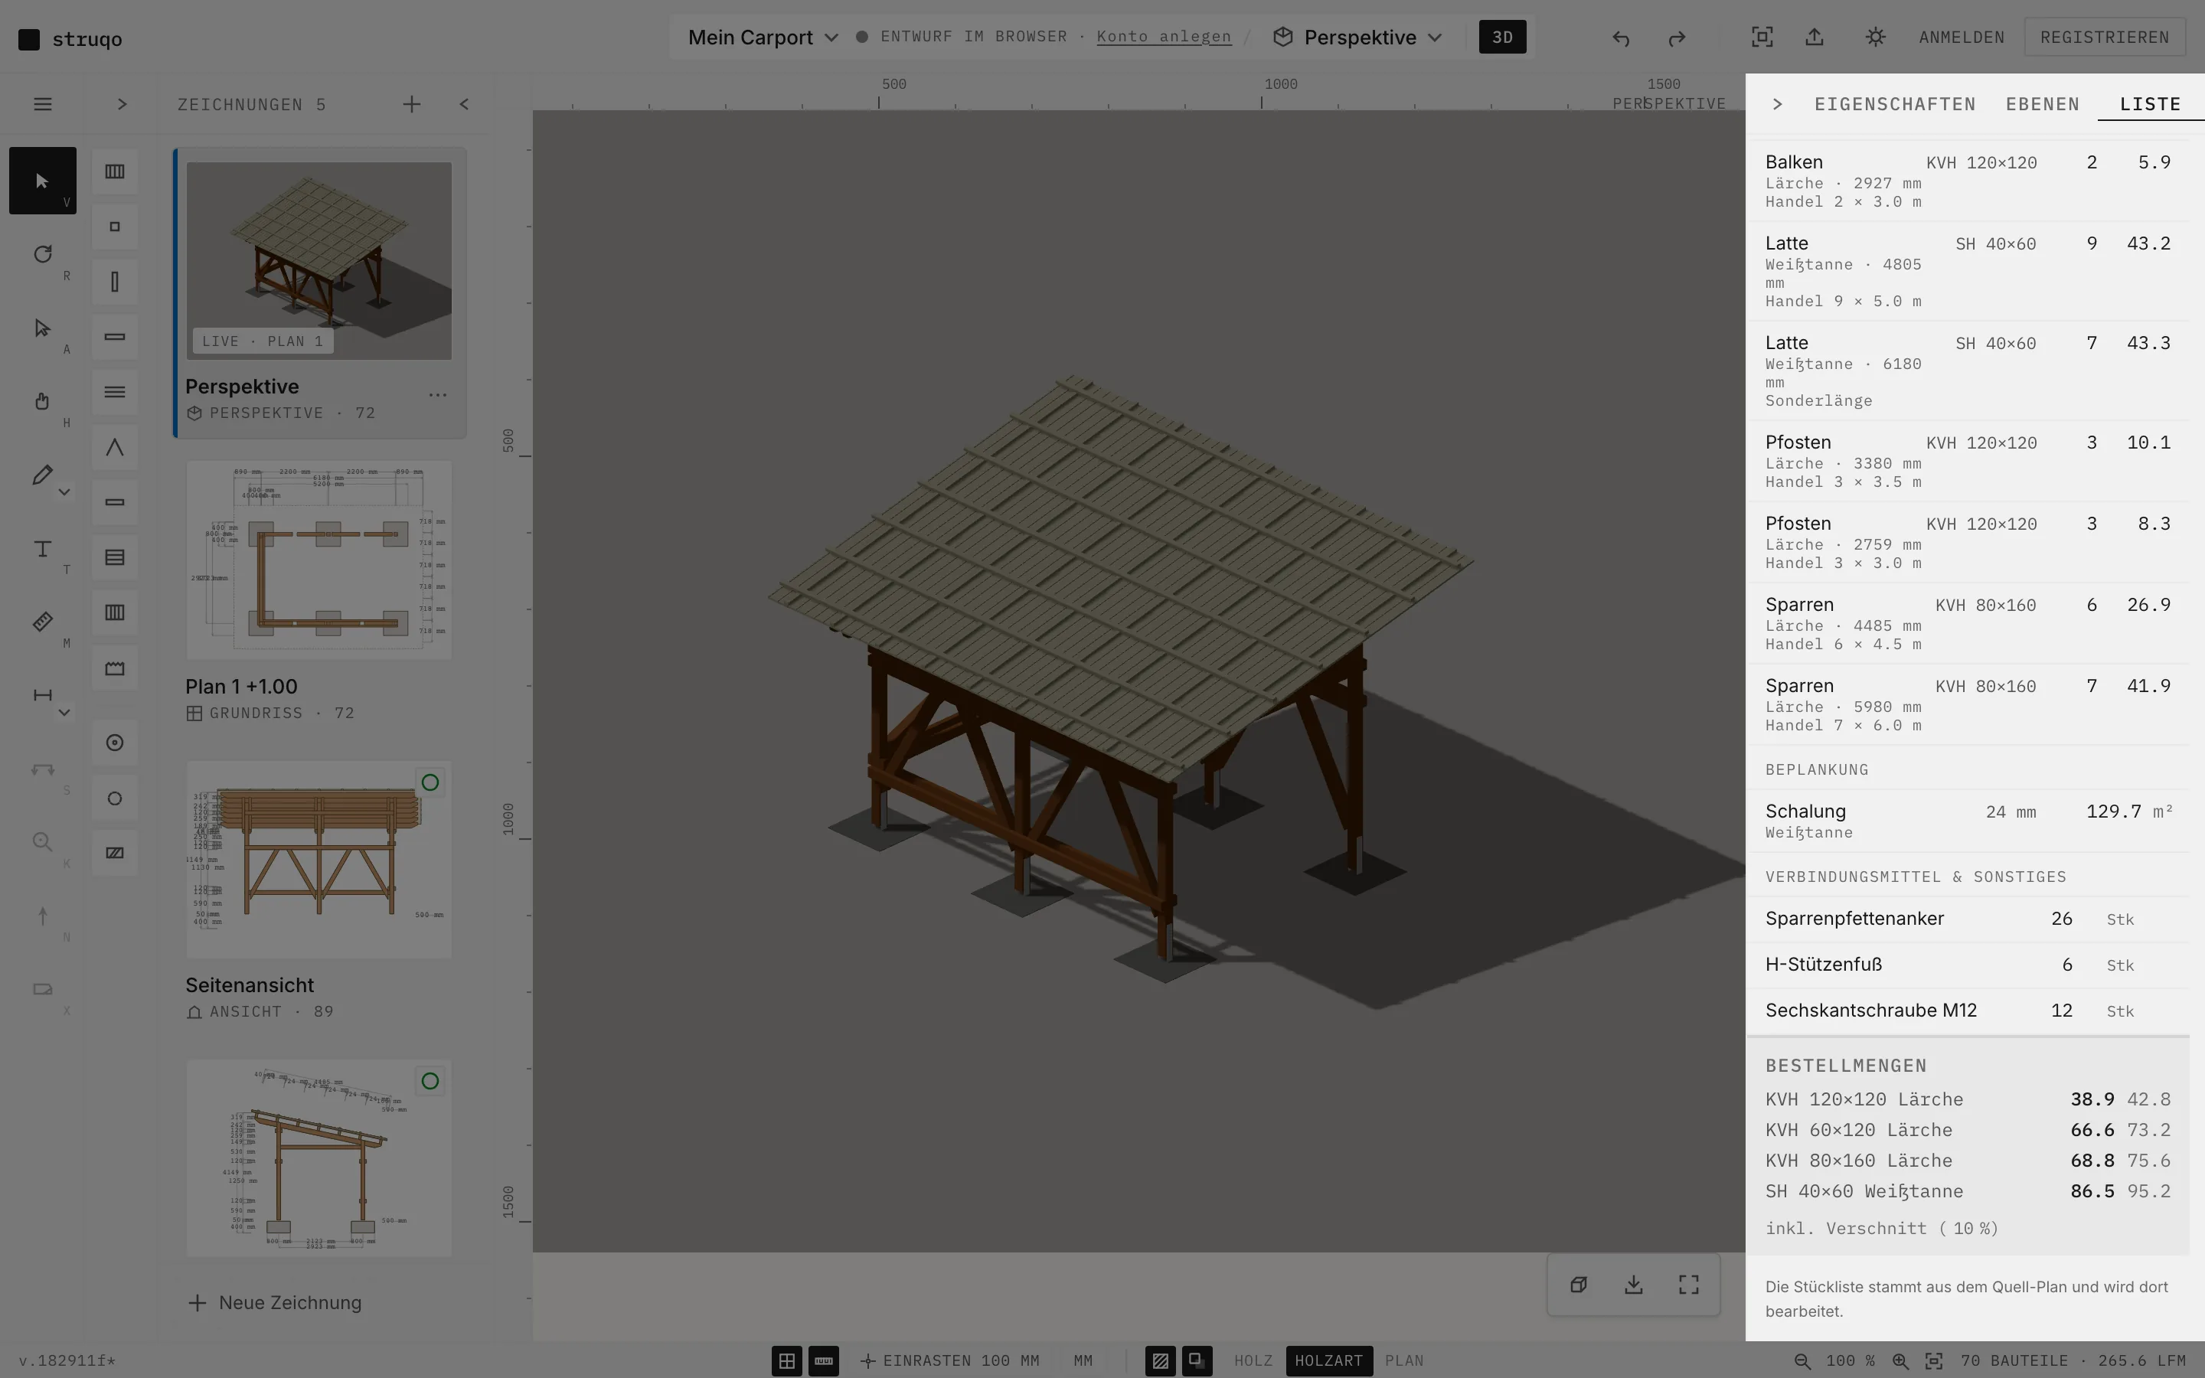Zoom in with the plus magnifier
Image resolution: width=2205 pixels, height=1378 pixels.
point(1900,1360)
